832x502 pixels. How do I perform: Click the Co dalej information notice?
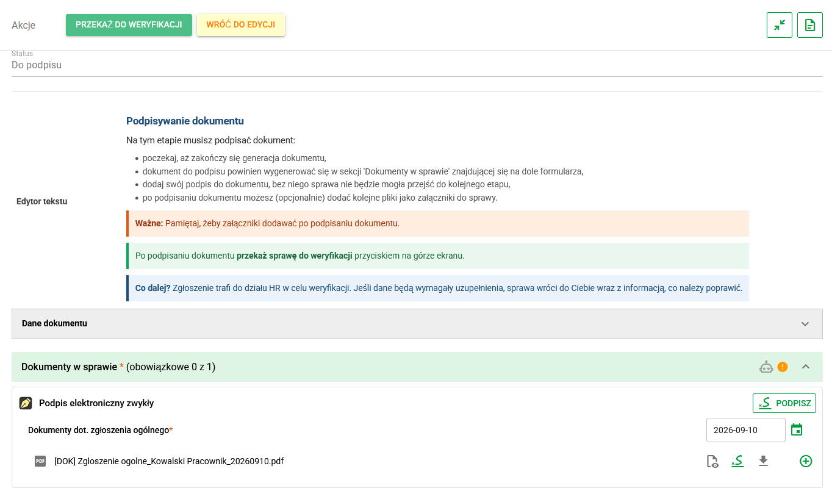[x=437, y=288]
